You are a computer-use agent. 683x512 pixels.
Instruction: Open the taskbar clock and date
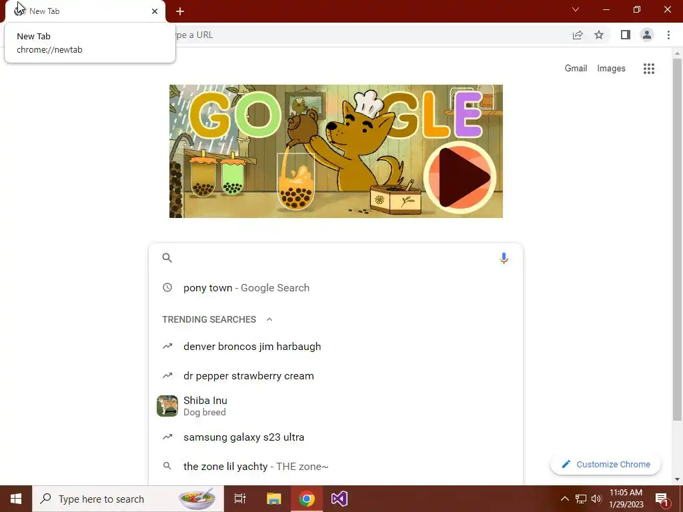tap(626, 499)
